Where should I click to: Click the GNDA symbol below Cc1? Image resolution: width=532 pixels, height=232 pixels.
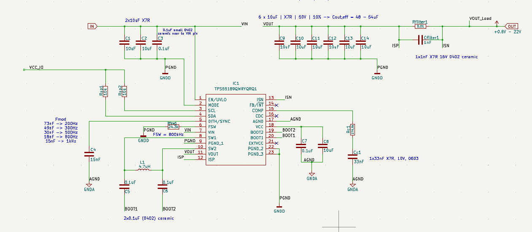(353, 187)
